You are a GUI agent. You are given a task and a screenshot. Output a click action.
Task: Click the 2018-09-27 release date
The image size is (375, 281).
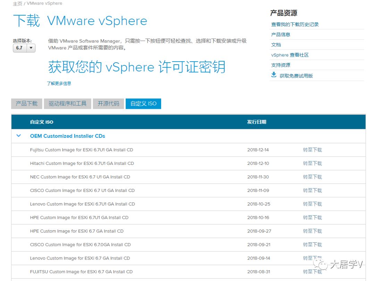(x=259, y=231)
